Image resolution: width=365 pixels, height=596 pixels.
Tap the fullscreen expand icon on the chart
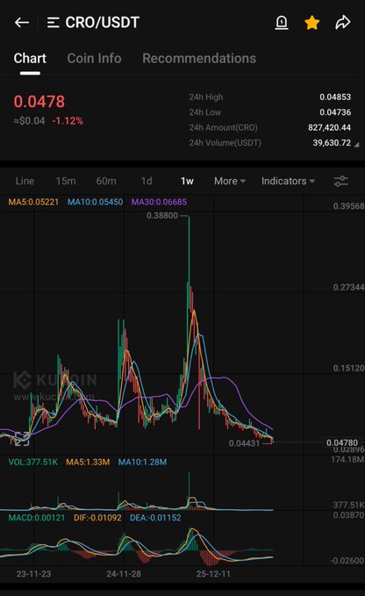point(22,439)
